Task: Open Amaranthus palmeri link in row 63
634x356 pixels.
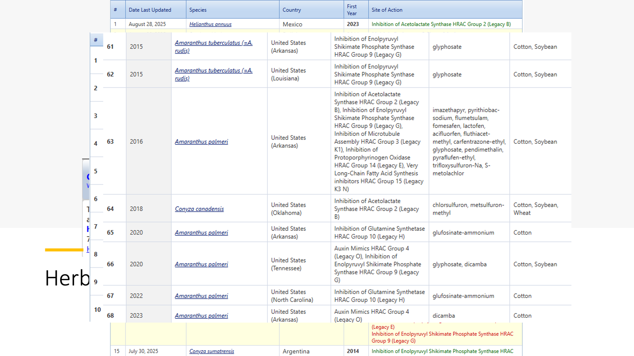Action: (201, 142)
